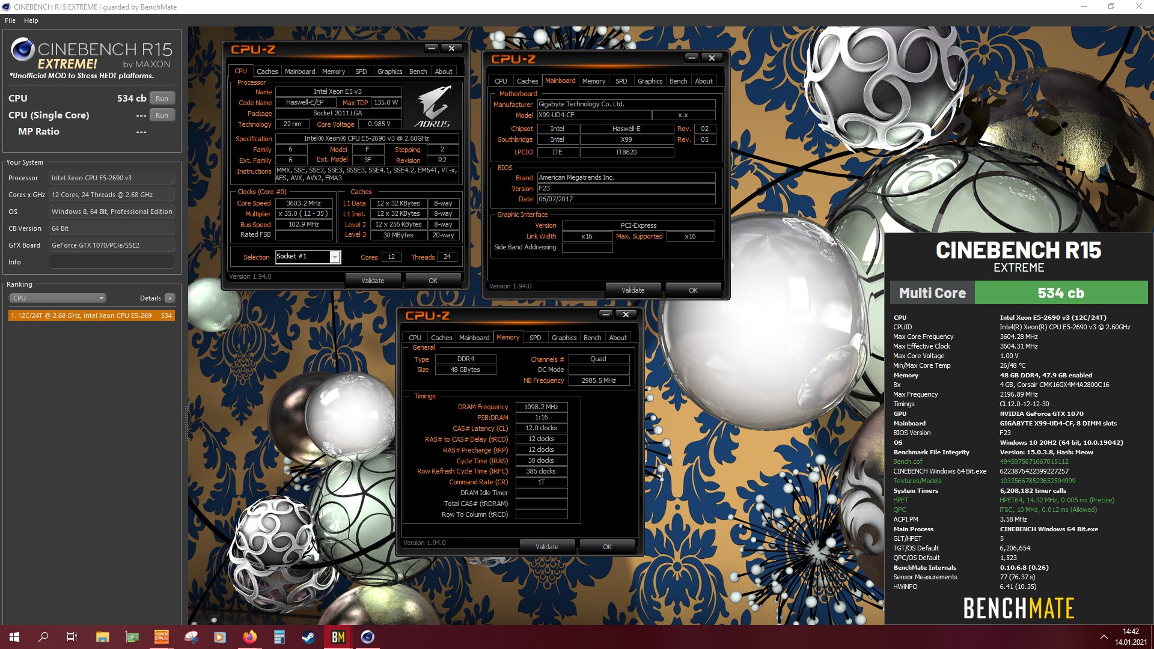Viewport: 1154px width, 649px height.
Task: Open Mainboard tab in Memory CPU-Z window
Action: (474, 338)
